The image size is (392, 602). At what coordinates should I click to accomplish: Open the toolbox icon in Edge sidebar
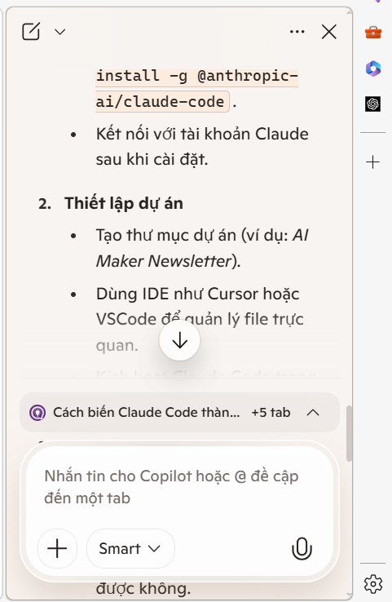(x=373, y=33)
